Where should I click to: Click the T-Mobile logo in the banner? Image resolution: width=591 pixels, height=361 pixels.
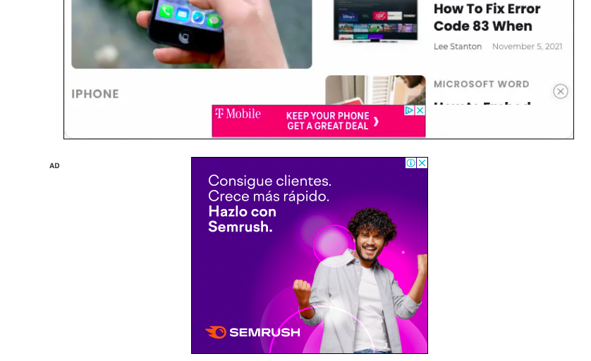click(x=238, y=113)
